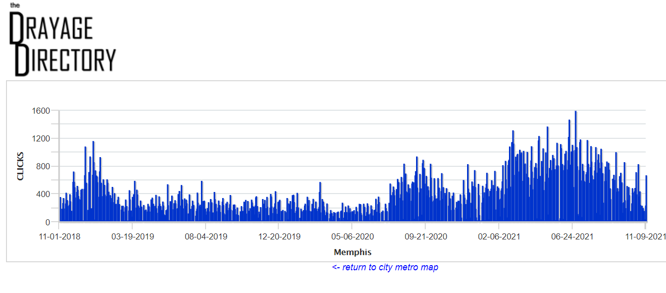Click the 08-04-2019 date label
Viewport: 666px width, 293px height.
tap(206, 236)
